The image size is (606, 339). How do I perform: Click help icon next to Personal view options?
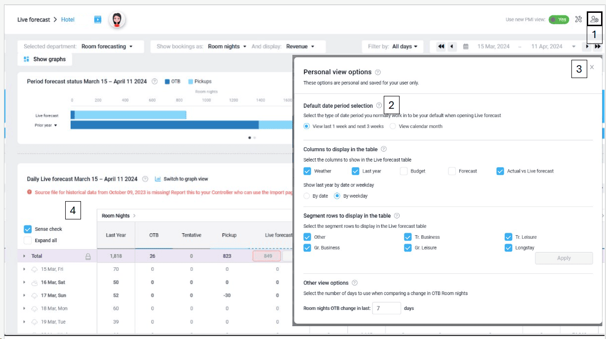click(x=378, y=72)
